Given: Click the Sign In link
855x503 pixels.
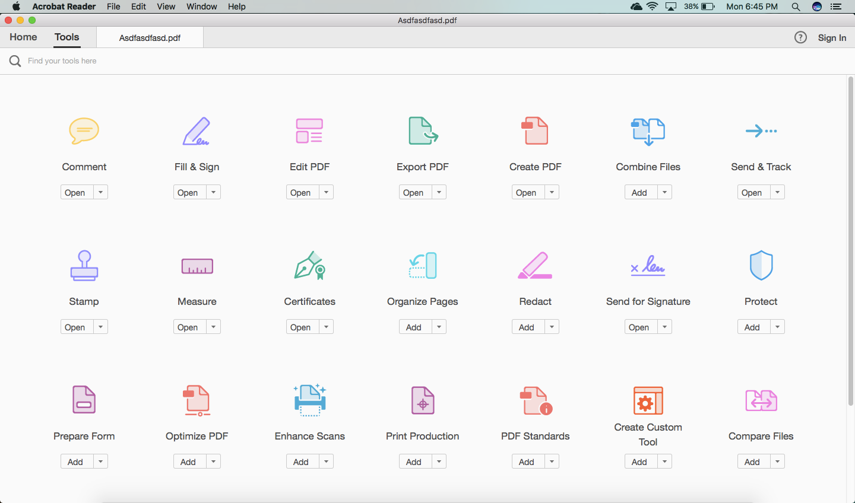Looking at the screenshot, I should (832, 37).
